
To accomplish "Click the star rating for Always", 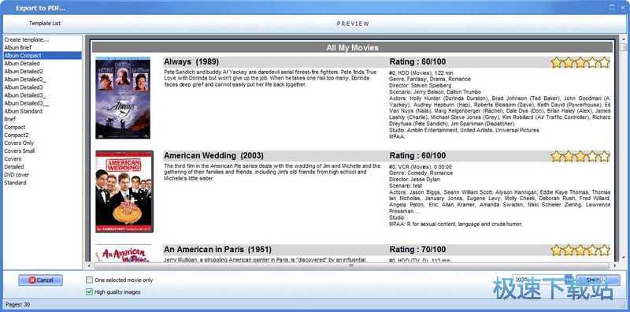I will point(580,62).
